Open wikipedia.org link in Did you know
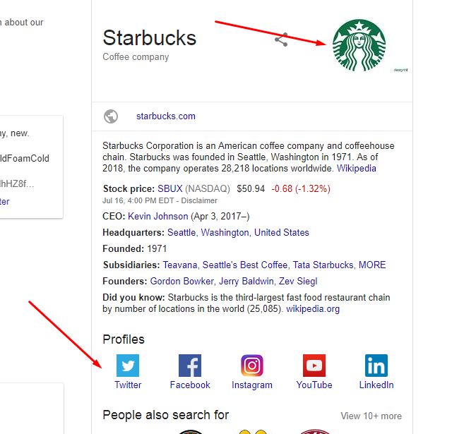The height and width of the screenshot is (434, 464). (313, 309)
